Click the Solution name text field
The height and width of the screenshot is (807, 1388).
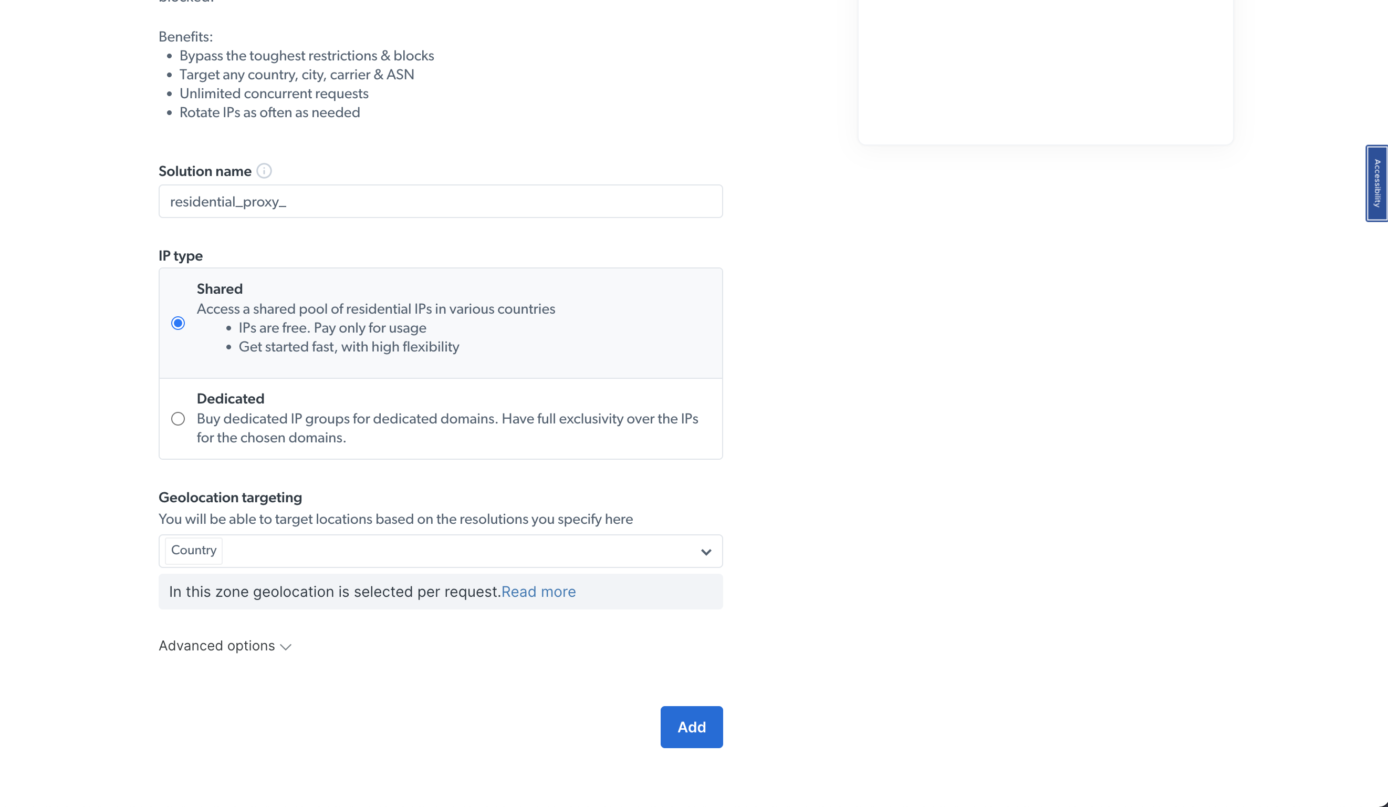coord(441,202)
